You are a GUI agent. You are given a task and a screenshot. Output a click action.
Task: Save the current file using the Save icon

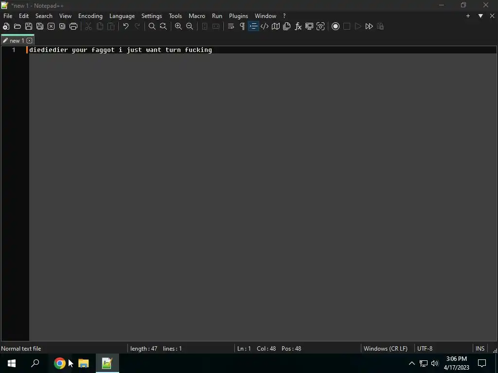29,26
